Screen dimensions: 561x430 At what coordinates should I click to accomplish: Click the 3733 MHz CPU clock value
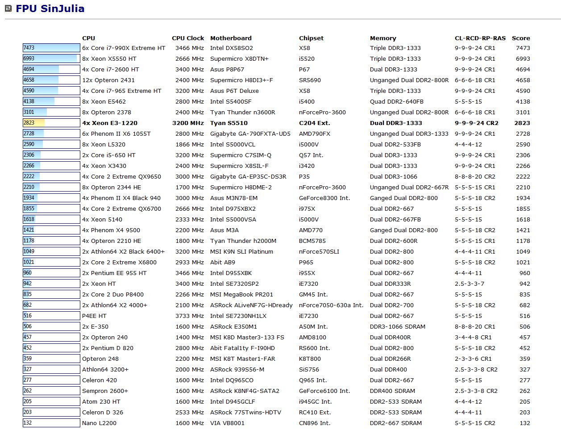(190, 316)
